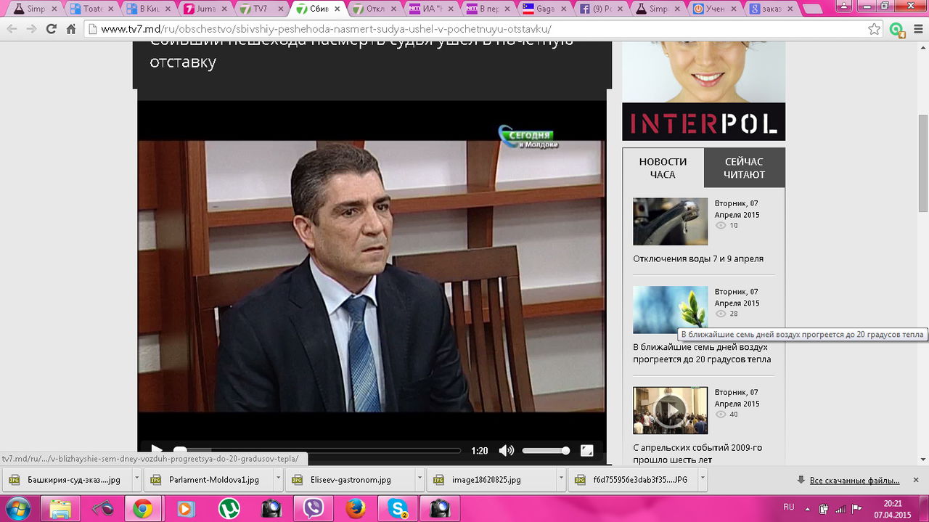The image size is (929, 522).
Task: Expand options for image18620825.jpg download
Action: point(561,480)
